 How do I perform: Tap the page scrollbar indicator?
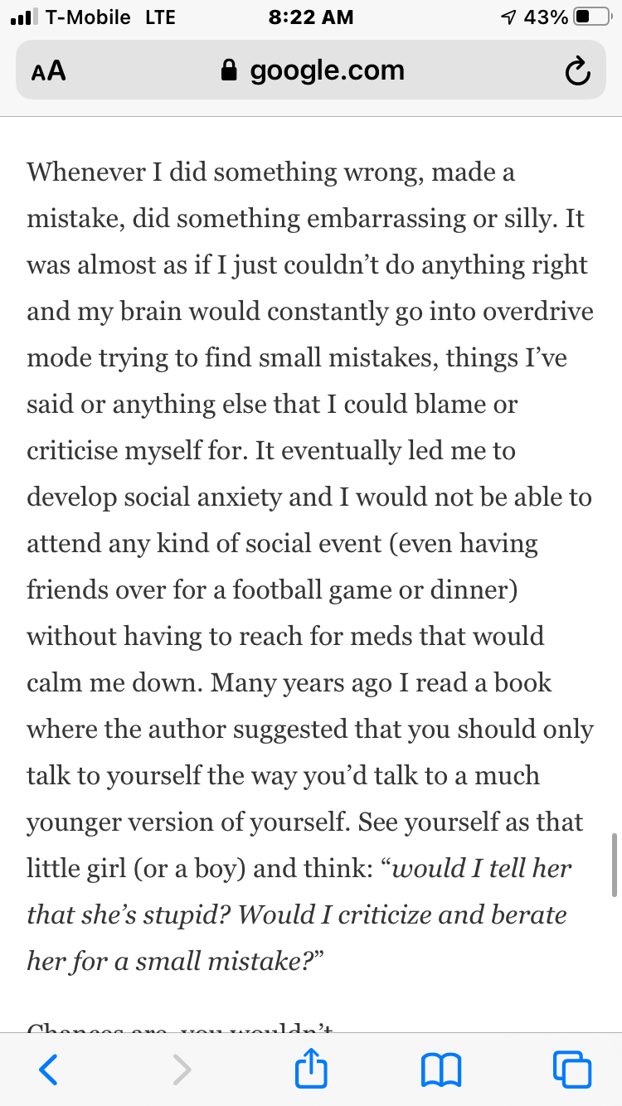pyautogui.click(x=615, y=862)
